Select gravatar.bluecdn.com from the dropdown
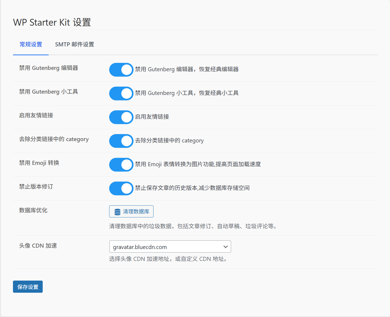Screen dimensions: 390x317 point(170,246)
